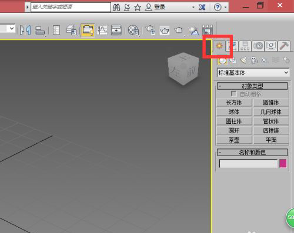Click the 球体 button
Viewport: 294px width, 233px height.
234,112
